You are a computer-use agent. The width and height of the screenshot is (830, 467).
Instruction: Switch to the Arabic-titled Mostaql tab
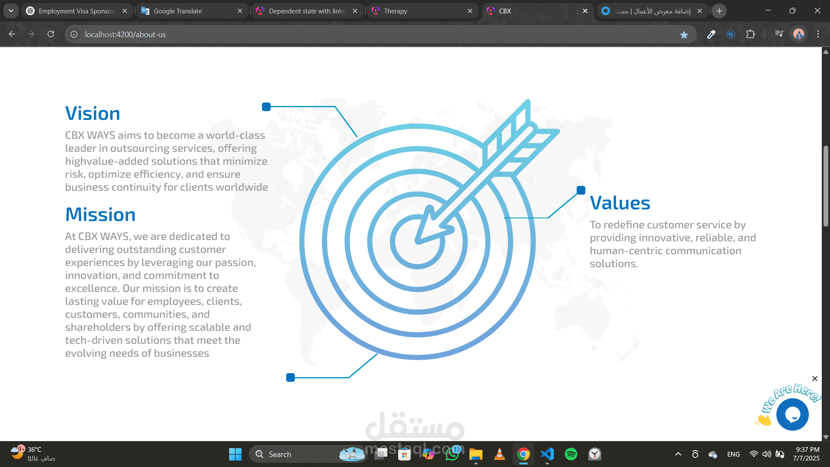(x=652, y=11)
